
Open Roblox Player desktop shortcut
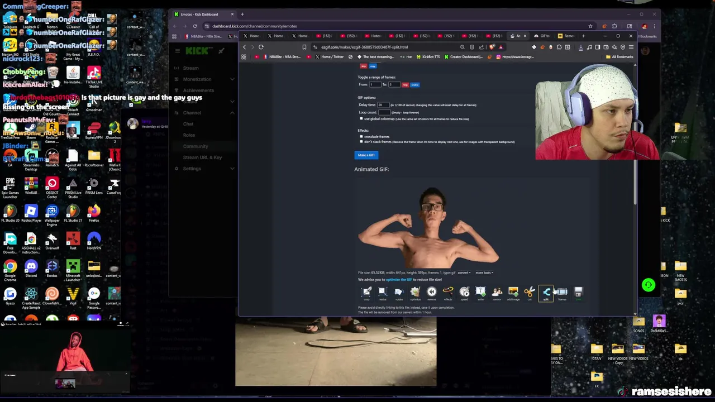click(31, 213)
